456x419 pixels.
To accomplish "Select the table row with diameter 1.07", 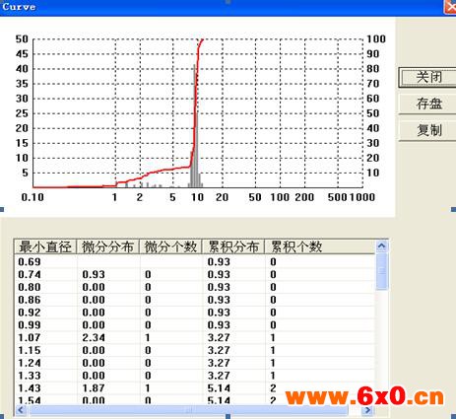I will 194,337.
